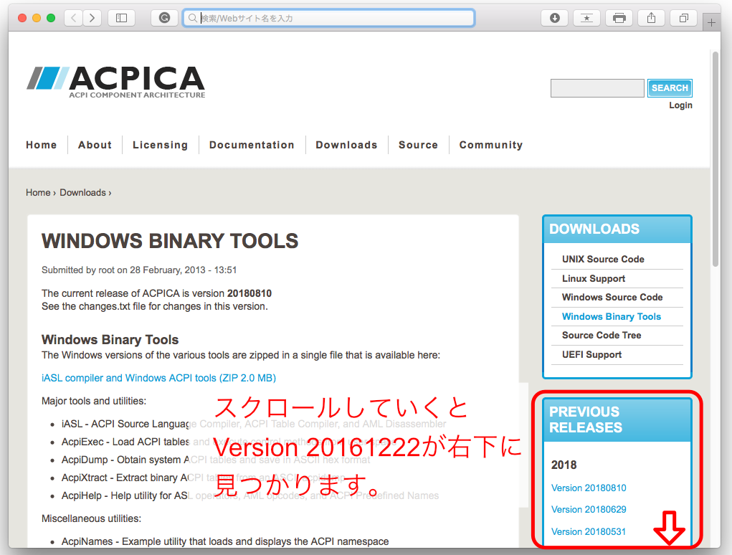This screenshot has height=555, width=732.
Task: Open the Login link
Action: (680, 105)
